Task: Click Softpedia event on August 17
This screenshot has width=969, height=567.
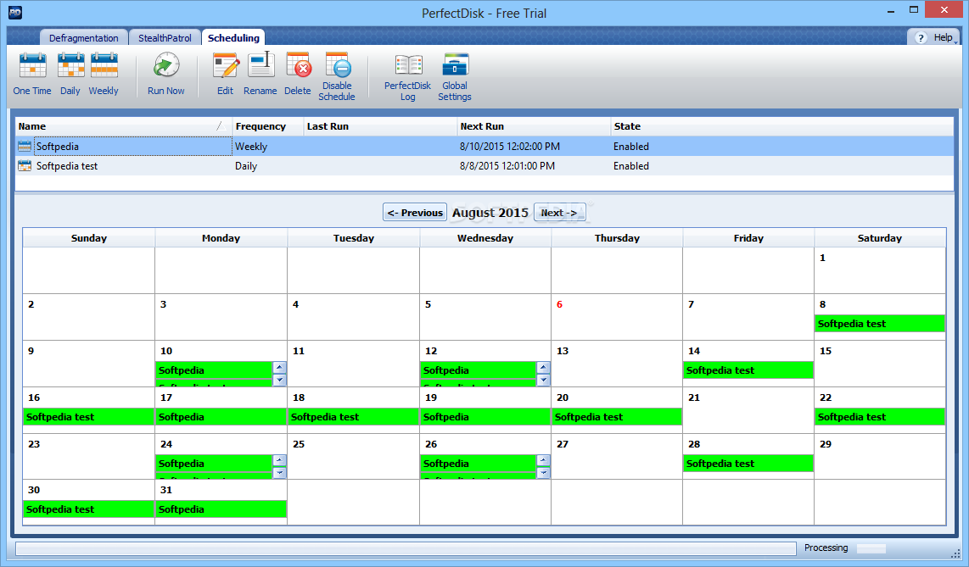Action: 221,416
